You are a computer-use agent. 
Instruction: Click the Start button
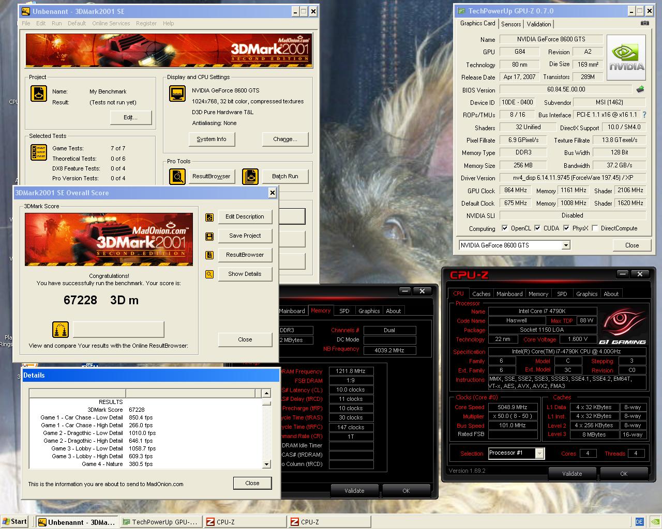coord(14,522)
